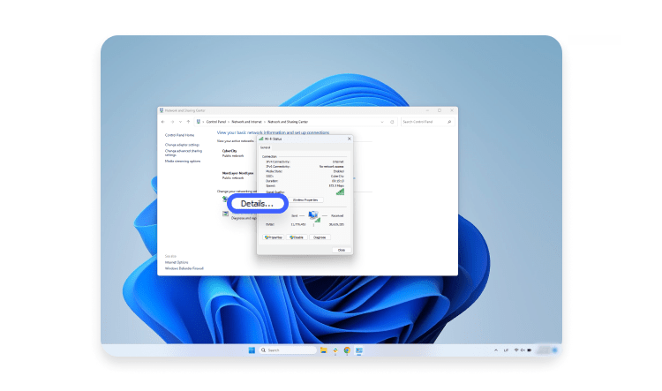Open Control Panel Home link

click(x=179, y=135)
